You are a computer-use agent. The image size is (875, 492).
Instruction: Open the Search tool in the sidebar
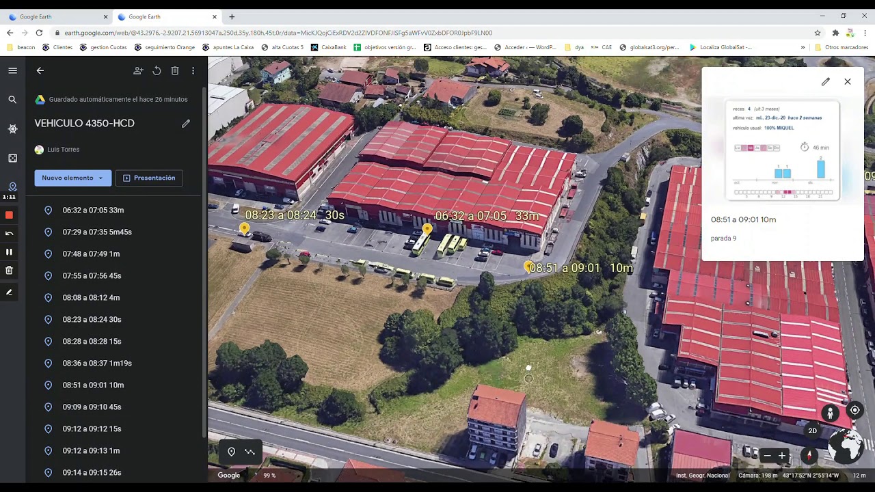tap(12, 100)
